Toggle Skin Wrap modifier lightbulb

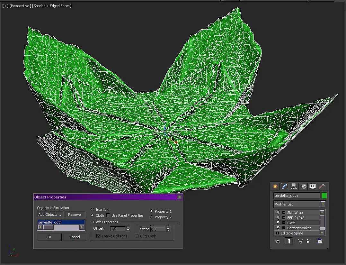click(x=278, y=213)
